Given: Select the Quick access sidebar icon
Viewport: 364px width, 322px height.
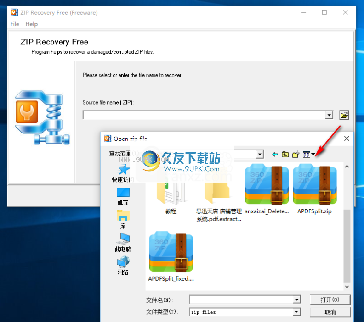Looking at the screenshot, I should click(123, 173).
